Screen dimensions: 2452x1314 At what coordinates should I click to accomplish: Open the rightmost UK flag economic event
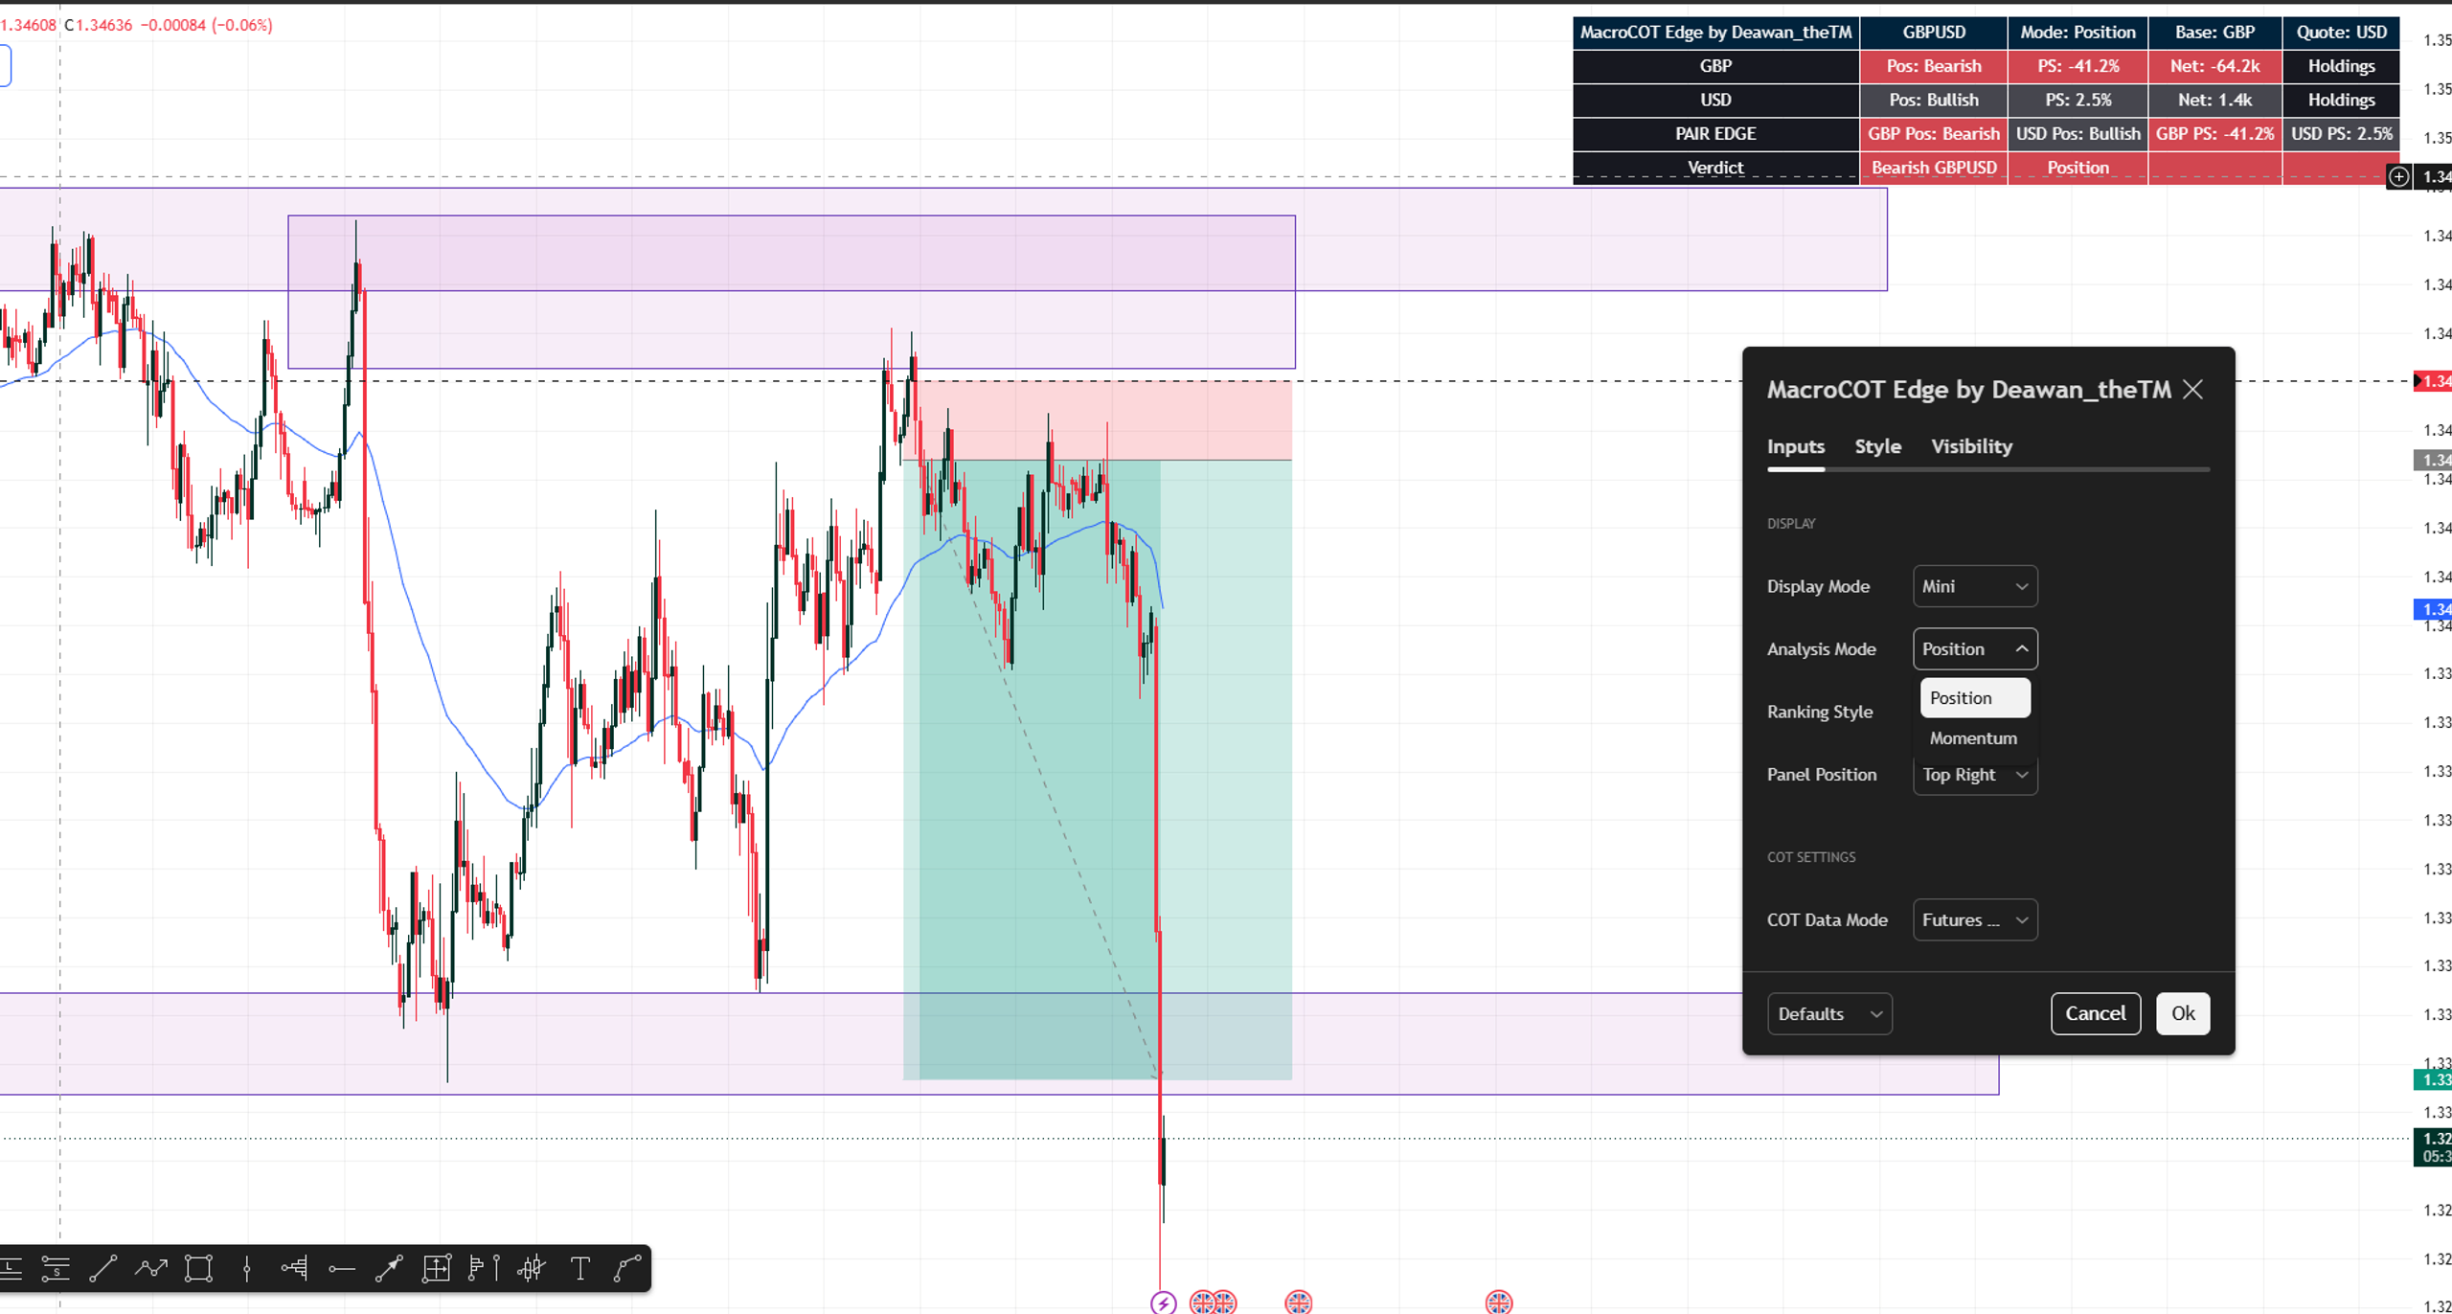point(1498,1303)
